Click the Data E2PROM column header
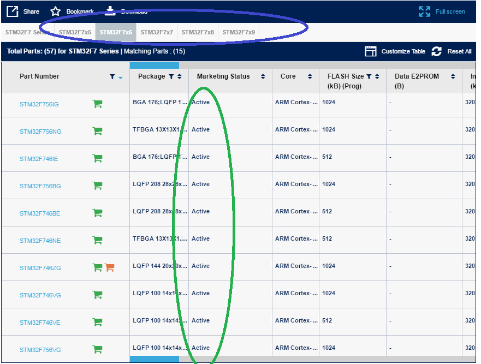This screenshot has height=364, width=481. pyautogui.click(x=417, y=81)
